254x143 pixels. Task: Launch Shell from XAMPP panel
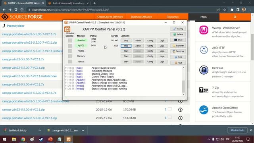click(178, 40)
